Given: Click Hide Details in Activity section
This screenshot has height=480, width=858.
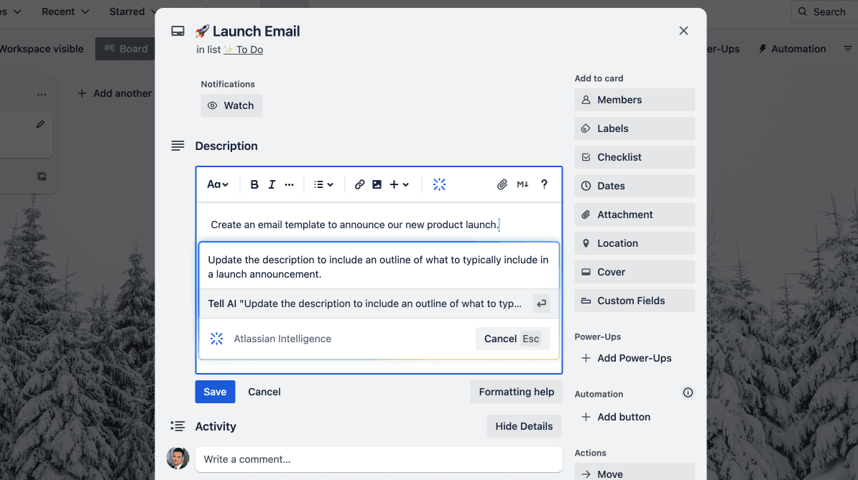Looking at the screenshot, I should [524, 426].
